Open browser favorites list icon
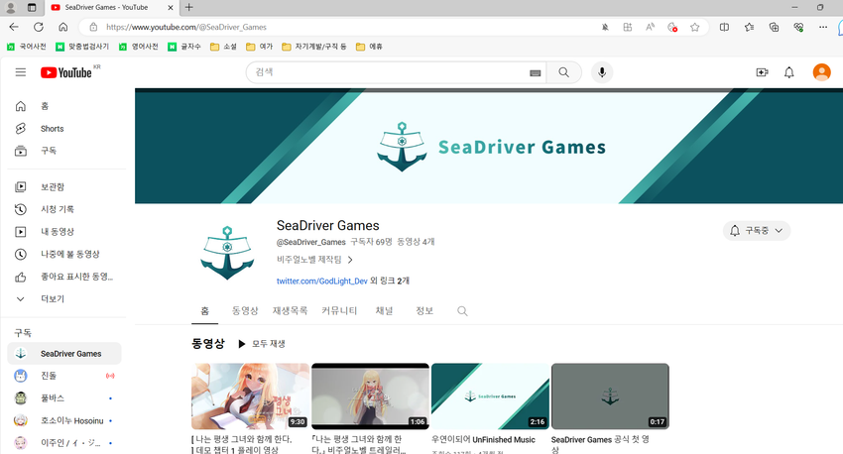 click(x=749, y=27)
